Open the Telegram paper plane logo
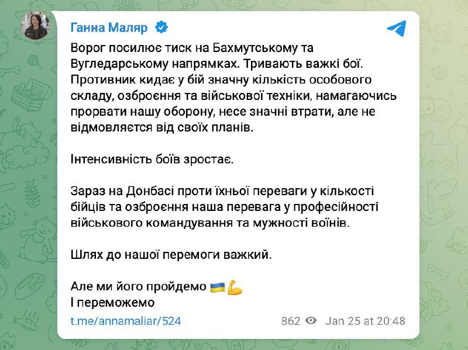 pos(396,27)
